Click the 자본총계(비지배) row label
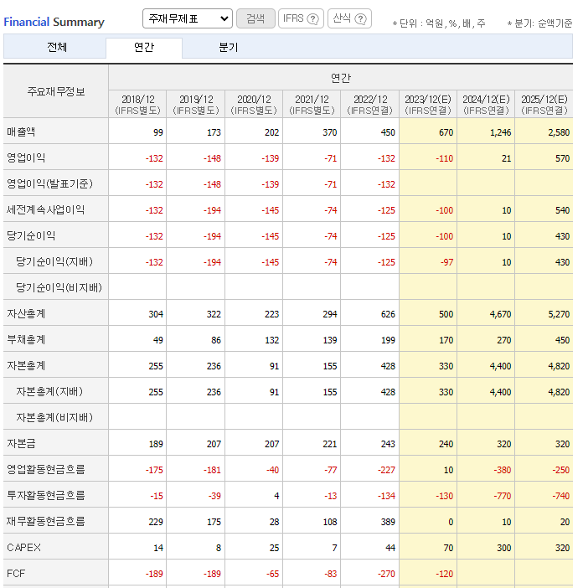The image size is (583, 588). tap(54, 417)
